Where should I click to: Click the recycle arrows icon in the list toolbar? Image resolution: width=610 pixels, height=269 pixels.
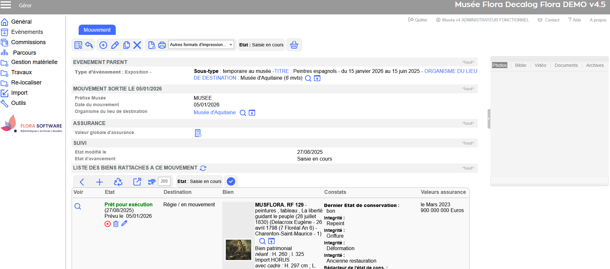tap(118, 182)
